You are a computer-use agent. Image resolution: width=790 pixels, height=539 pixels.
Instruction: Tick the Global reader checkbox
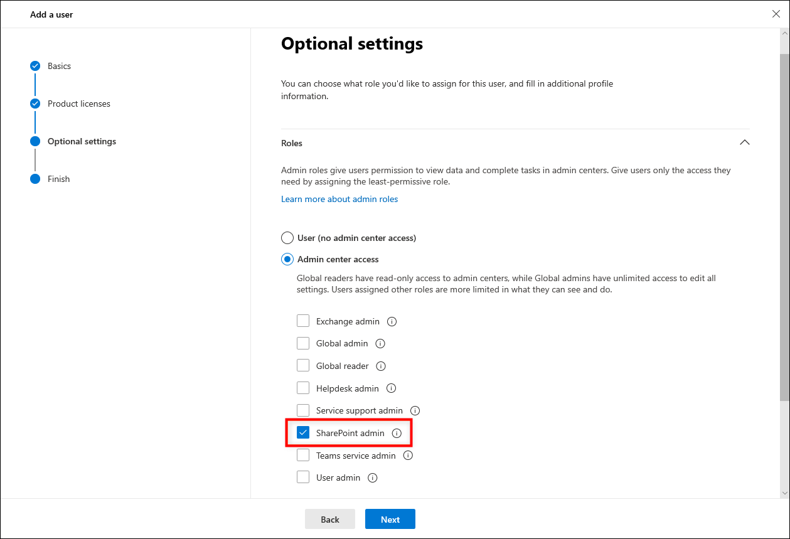tap(303, 366)
